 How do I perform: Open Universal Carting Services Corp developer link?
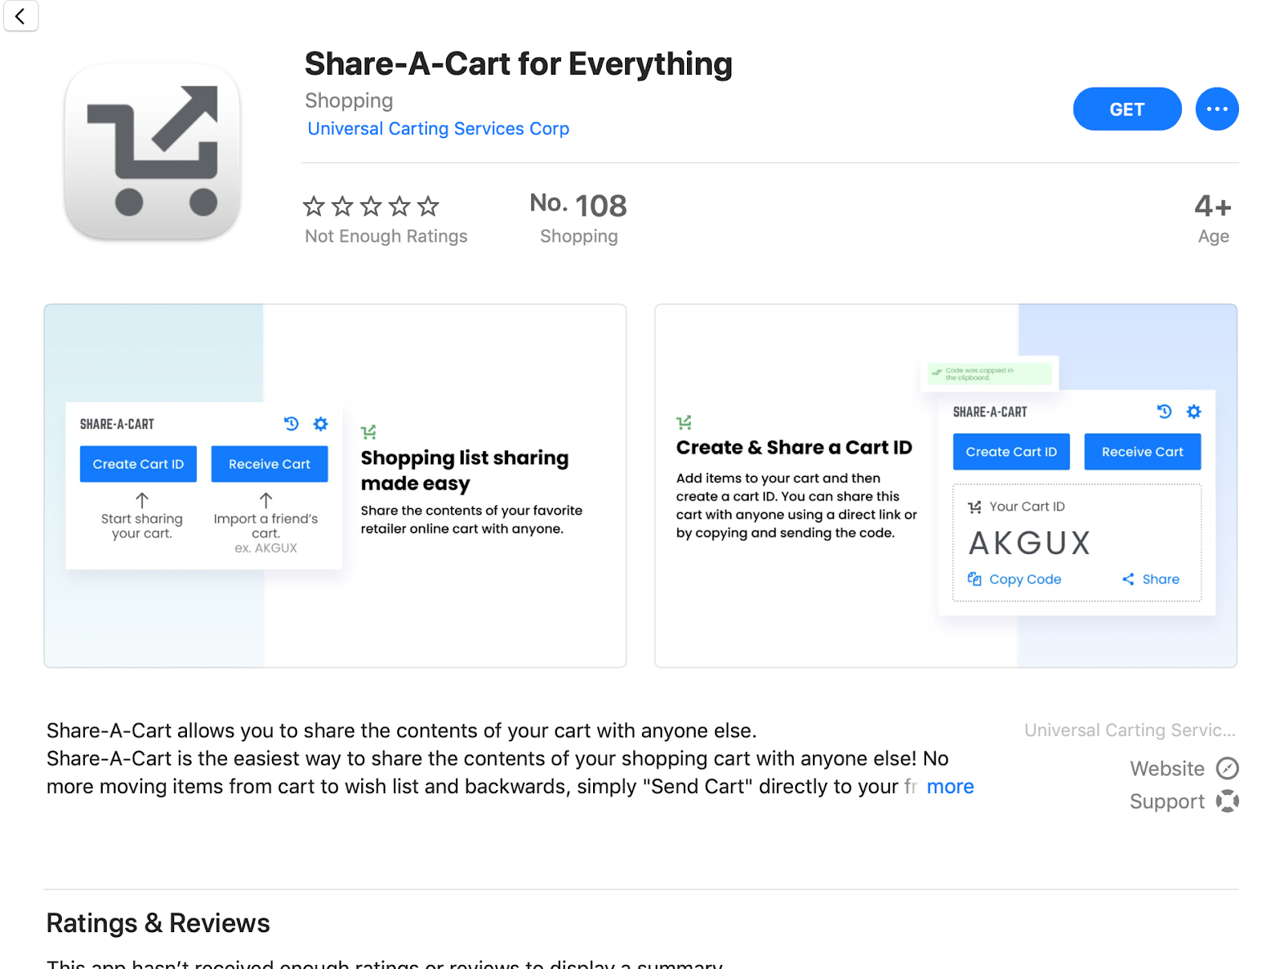tap(438, 128)
